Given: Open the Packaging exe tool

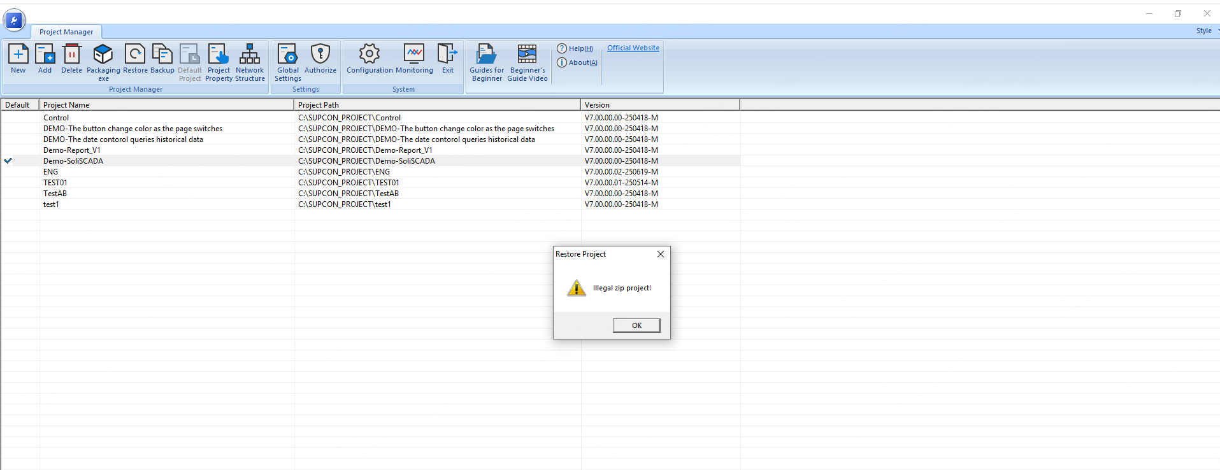Looking at the screenshot, I should tap(103, 55).
